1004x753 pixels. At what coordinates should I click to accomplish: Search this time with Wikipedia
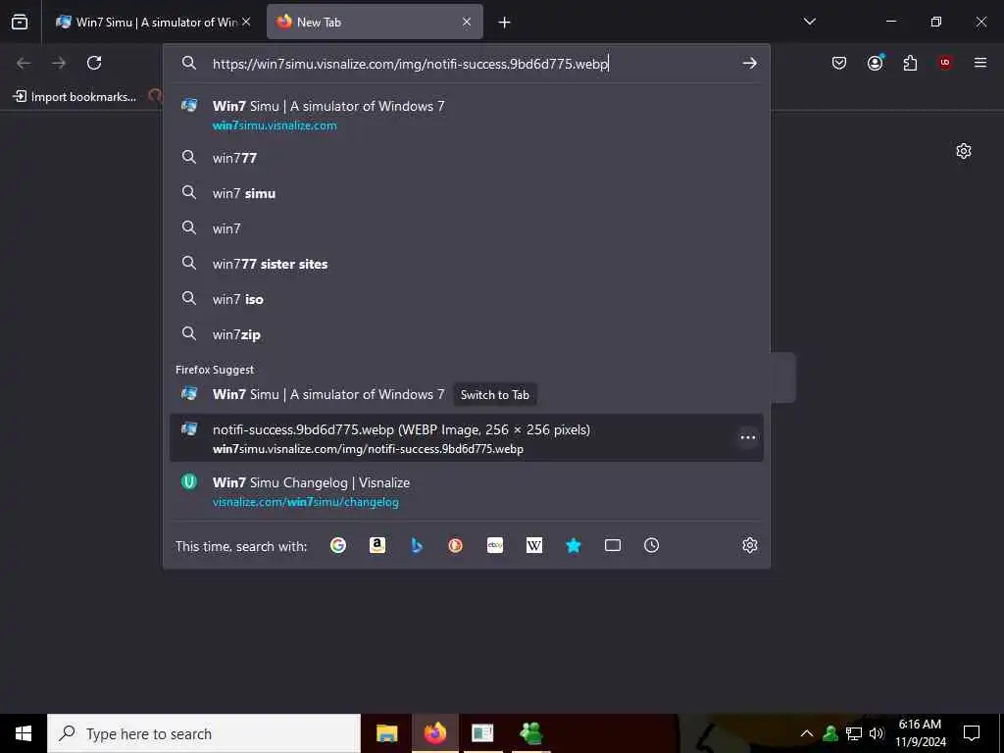pyautogui.click(x=534, y=545)
